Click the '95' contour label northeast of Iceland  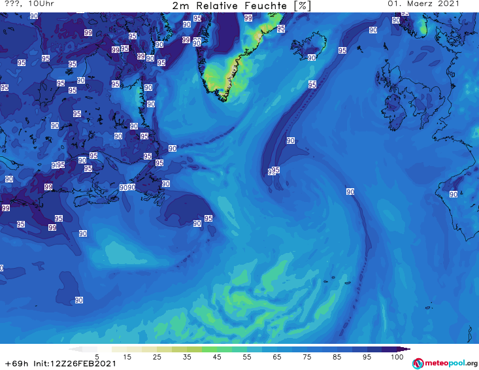point(342,50)
